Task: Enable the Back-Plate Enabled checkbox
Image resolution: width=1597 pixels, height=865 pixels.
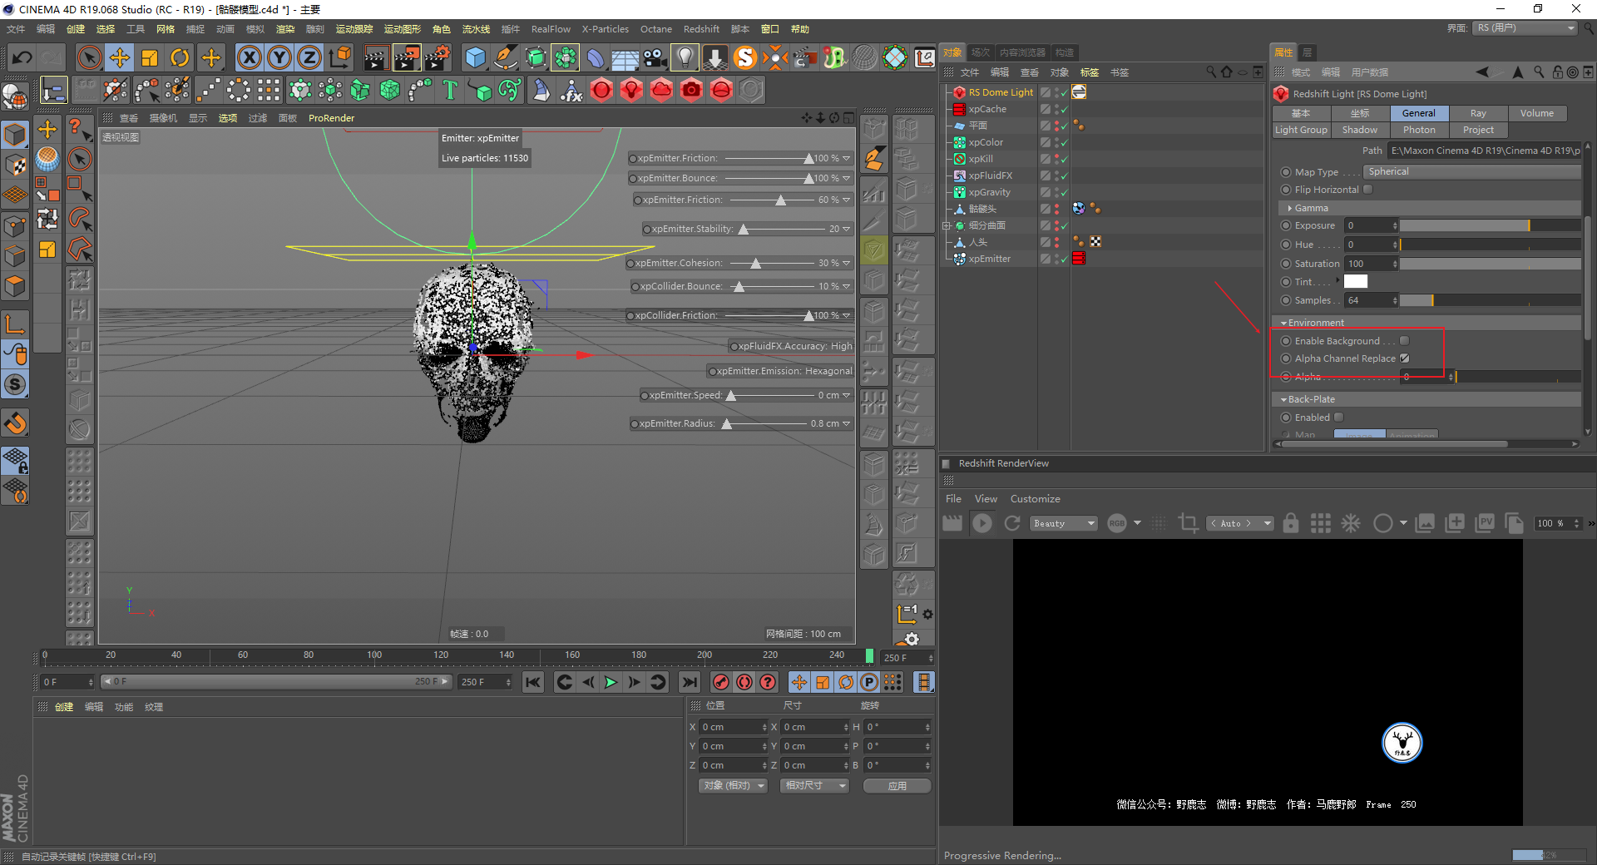Action: (x=1339, y=418)
